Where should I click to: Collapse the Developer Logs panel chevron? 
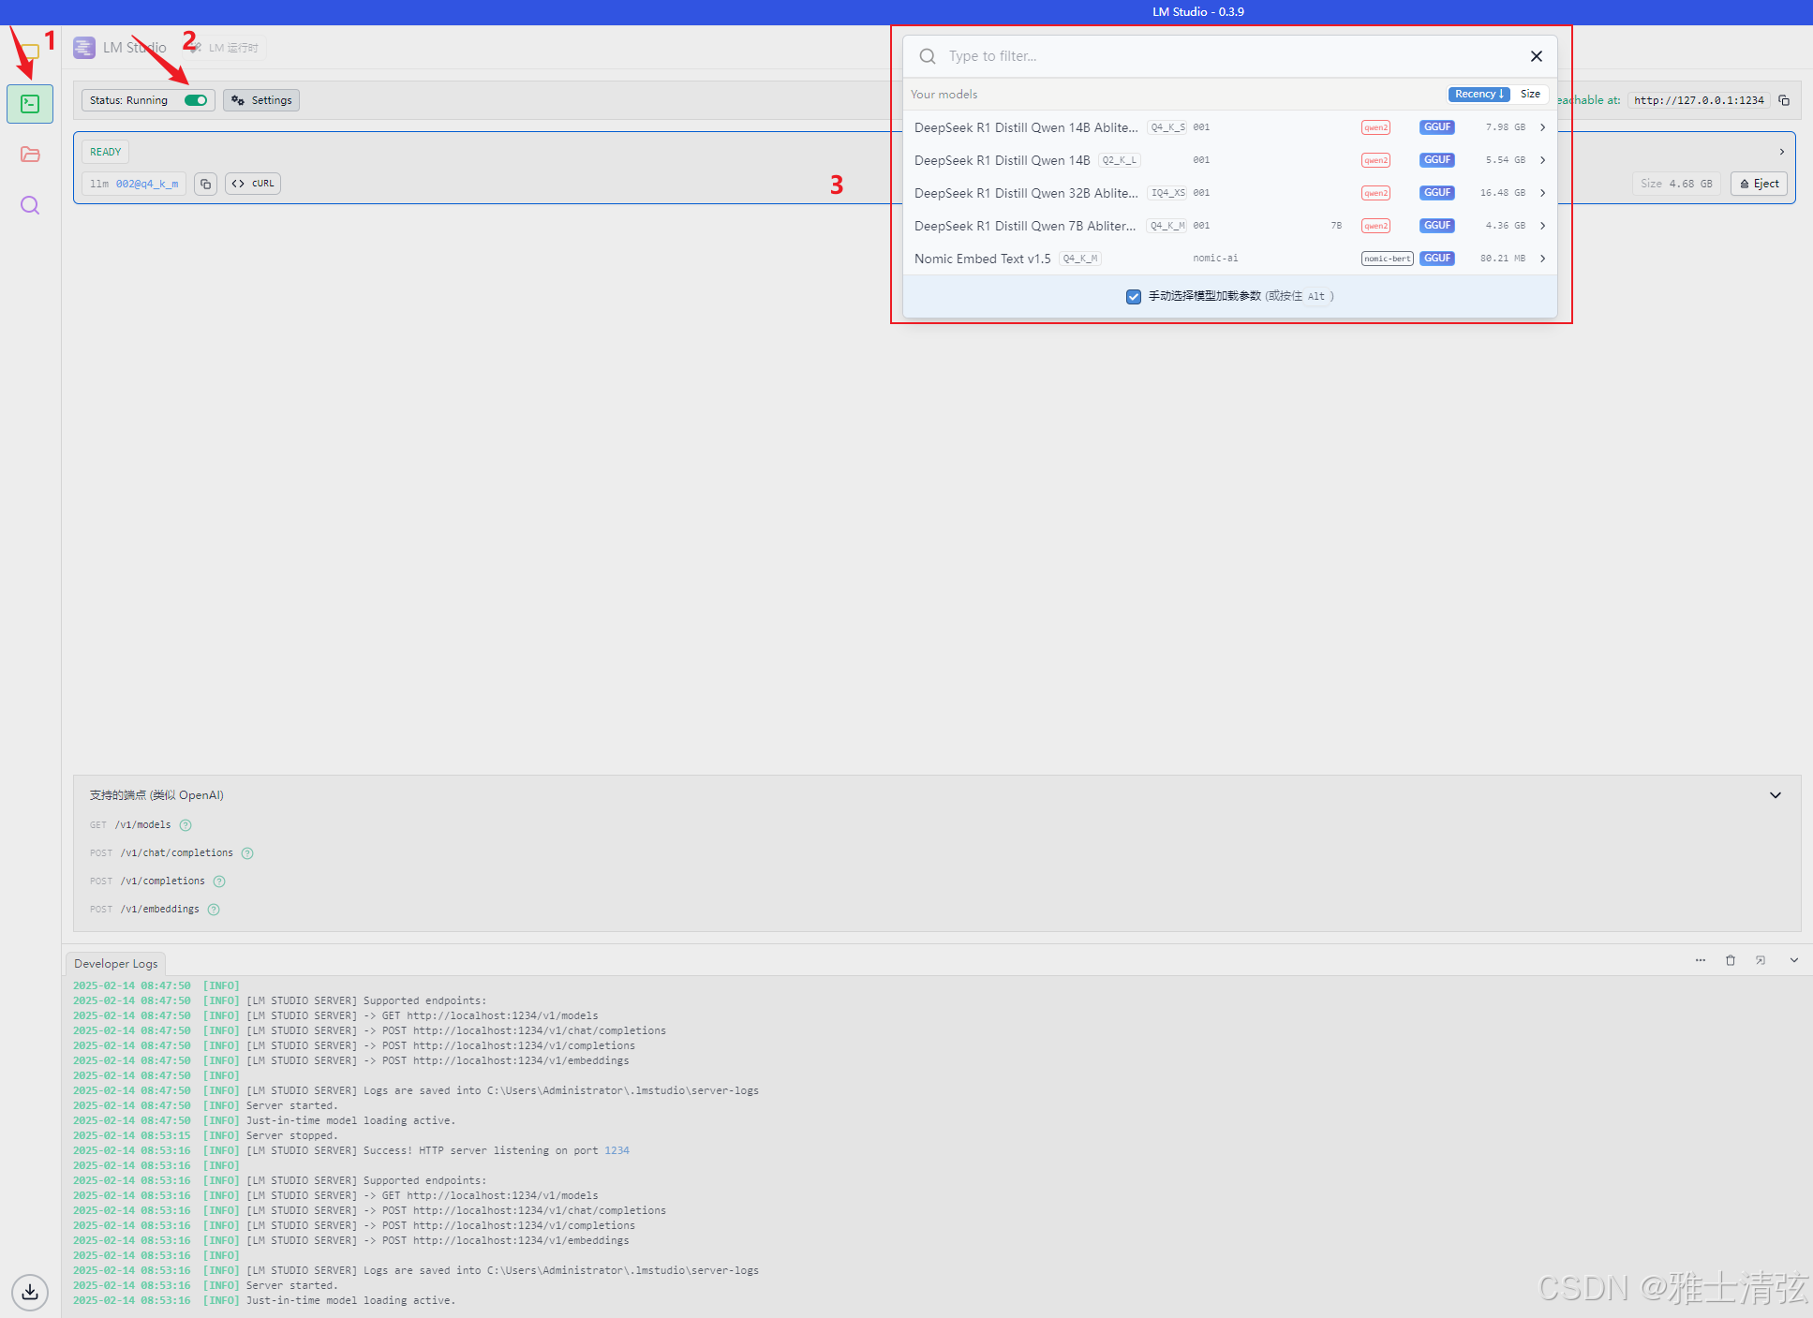(1793, 960)
